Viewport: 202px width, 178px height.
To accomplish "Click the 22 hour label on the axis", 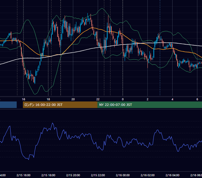I will tap(98, 99).
